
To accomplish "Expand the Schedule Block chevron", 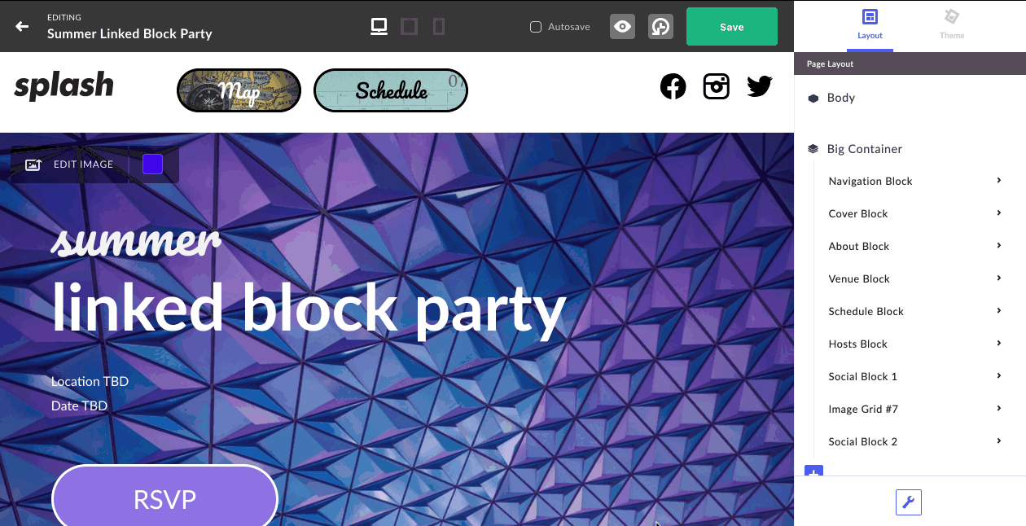I will (x=999, y=311).
